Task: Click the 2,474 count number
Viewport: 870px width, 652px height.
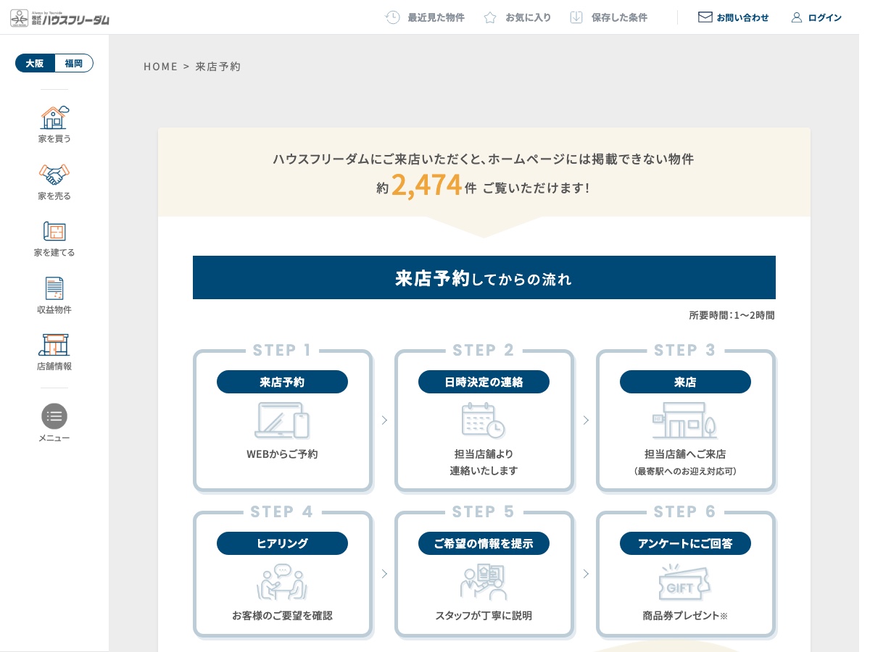Action: tap(426, 185)
